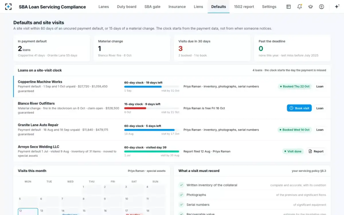
Task: Open Loan for Copperline Machine Works
Action: click(320, 87)
